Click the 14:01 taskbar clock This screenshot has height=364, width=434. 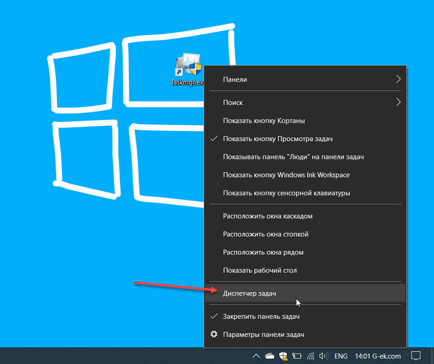(362, 356)
